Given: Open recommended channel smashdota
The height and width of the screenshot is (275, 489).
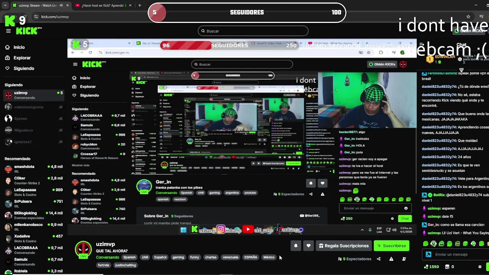Looking at the screenshot, I should pyautogui.click(x=33, y=169).
